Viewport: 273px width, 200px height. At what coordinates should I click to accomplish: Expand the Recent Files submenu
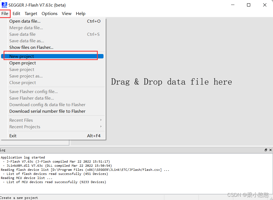point(52,120)
